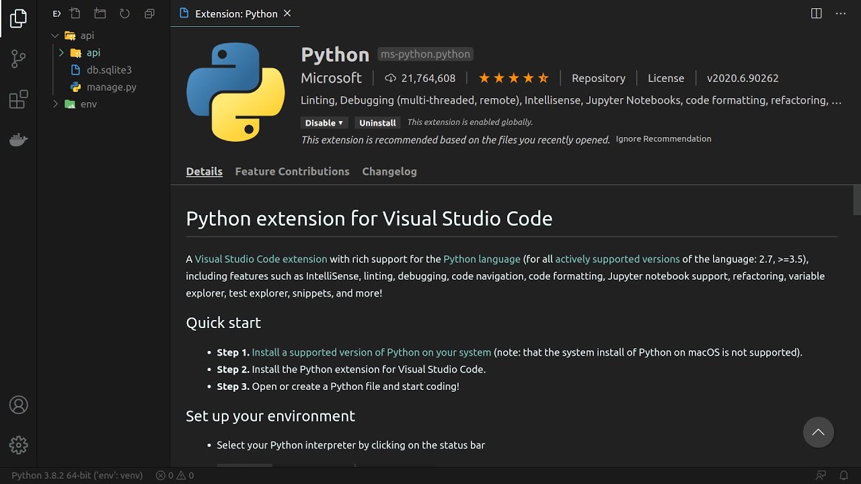Open the License link
This screenshot has height=484, width=861.
click(x=666, y=78)
